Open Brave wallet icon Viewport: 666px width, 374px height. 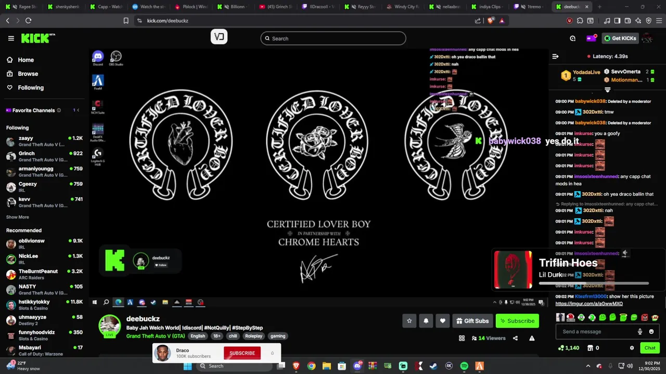tap(627, 21)
